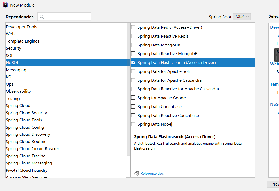This screenshot has width=279, height=191.
Task: Check Spring for Apache Geode
Action: [133, 98]
